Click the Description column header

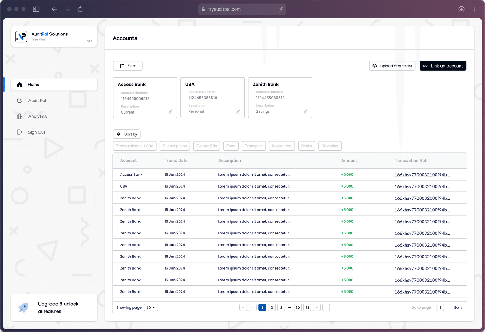coord(229,161)
